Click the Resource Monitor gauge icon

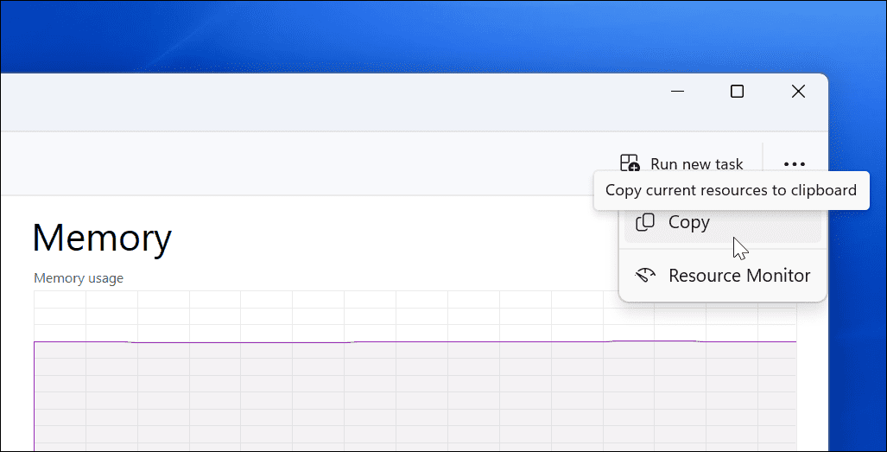point(645,276)
